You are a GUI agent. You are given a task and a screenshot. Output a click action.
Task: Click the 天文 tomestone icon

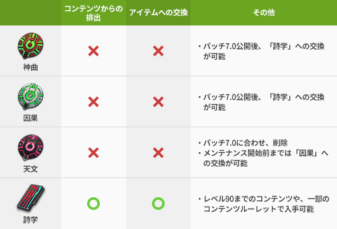point(31,148)
